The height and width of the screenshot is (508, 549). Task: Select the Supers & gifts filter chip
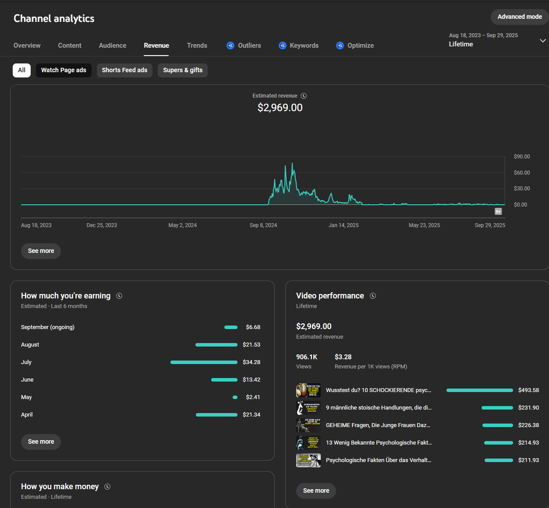[x=183, y=70]
